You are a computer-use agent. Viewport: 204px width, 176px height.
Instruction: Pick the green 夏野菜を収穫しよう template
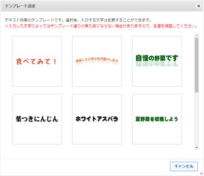tap(157, 119)
